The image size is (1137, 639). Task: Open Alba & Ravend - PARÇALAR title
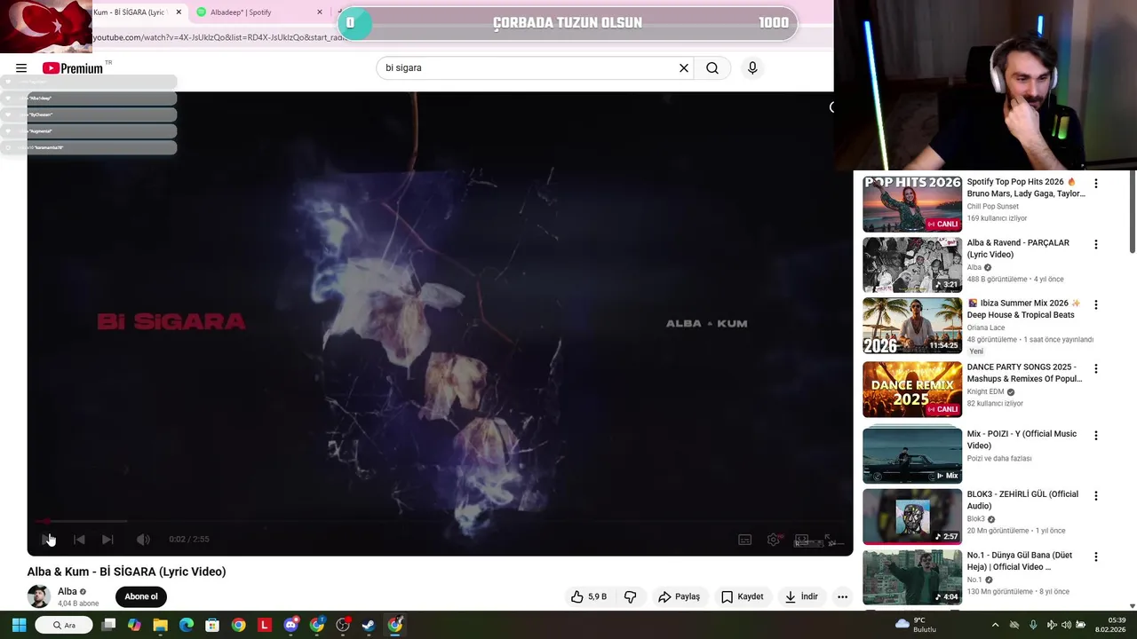tap(1018, 248)
